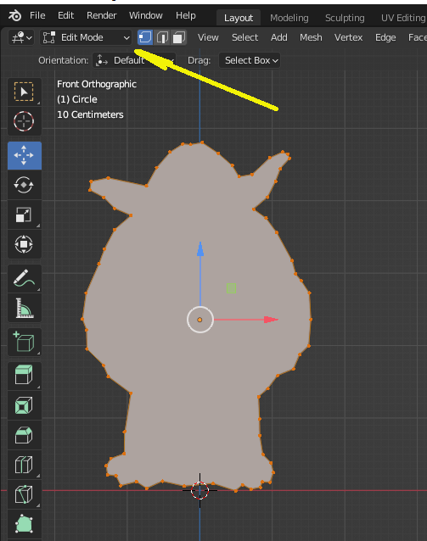
Task: Open the Mesh menu
Action: [311, 37]
